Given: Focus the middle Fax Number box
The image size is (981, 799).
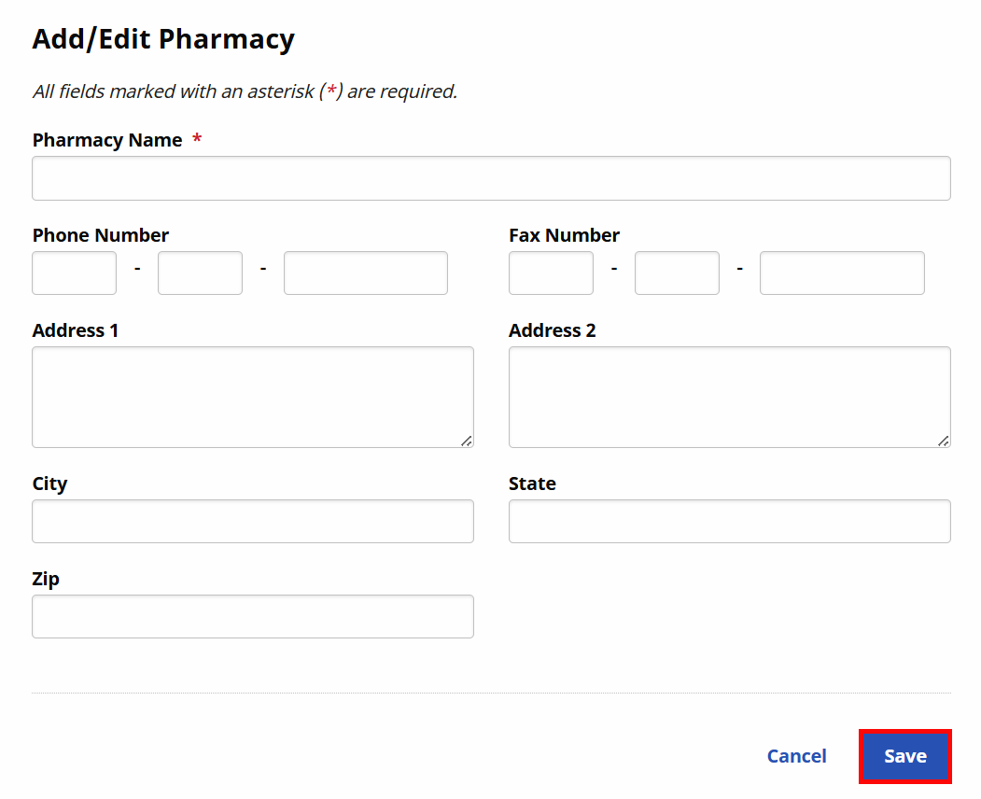Looking at the screenshot, I should 677,273.
